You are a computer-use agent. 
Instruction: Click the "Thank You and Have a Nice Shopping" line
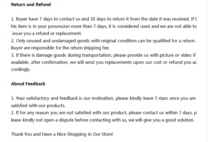point(62,134)
